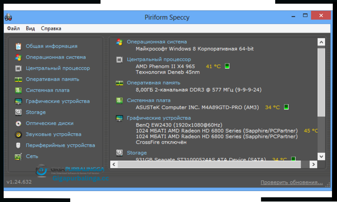The image size is (337, 202).
Task: Click disc icon beside Оптические диски
Action: (x=19, y=123)
